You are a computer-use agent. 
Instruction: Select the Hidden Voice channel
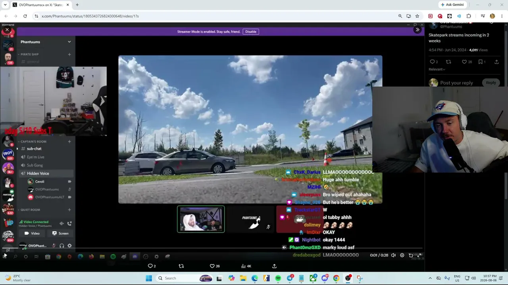[x=46, y=173]
